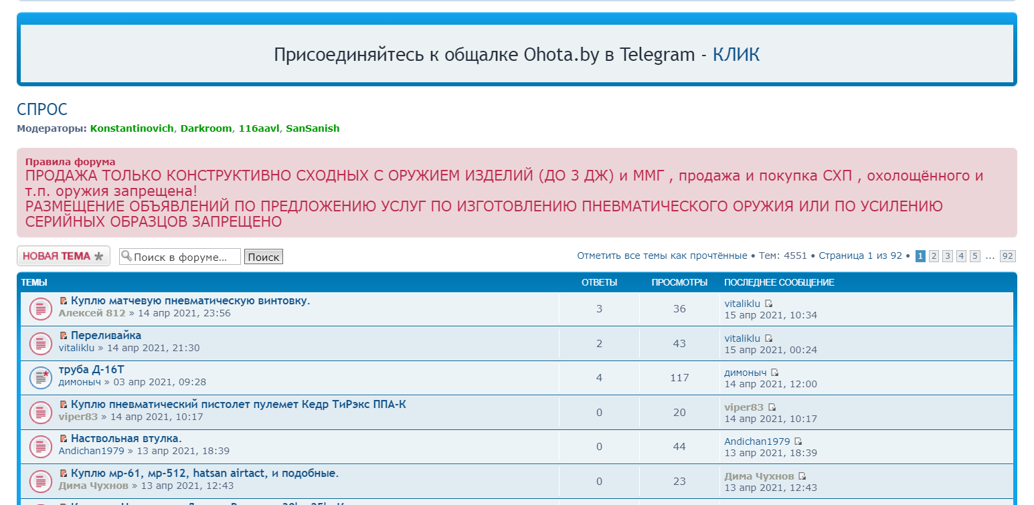Open moderator Konstantinovich profile

(133, 128)
